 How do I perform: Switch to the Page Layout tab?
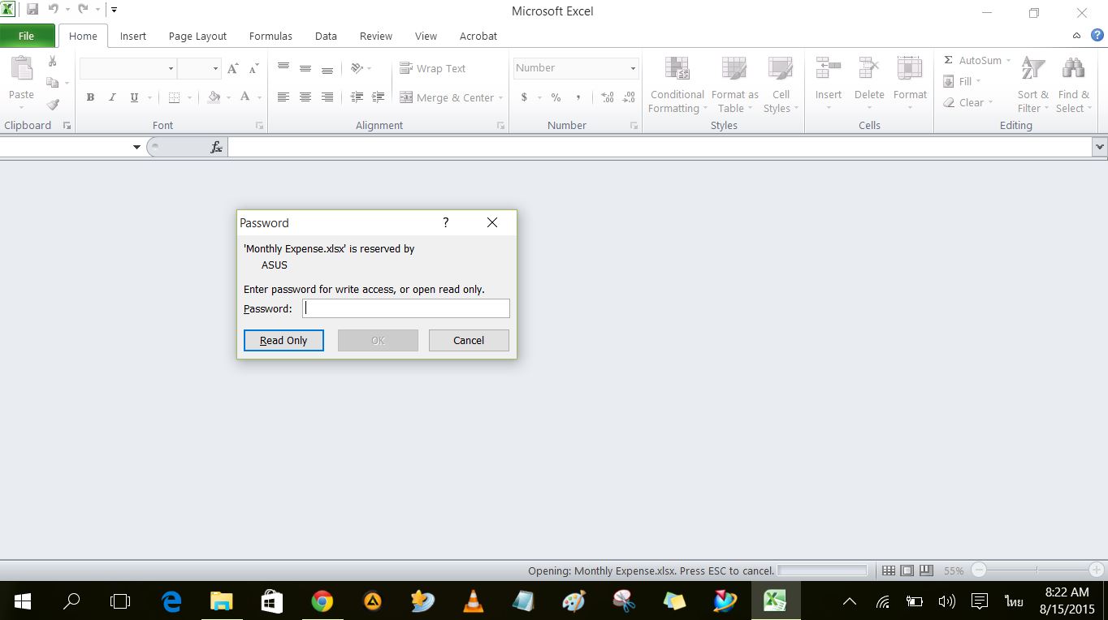197,36
